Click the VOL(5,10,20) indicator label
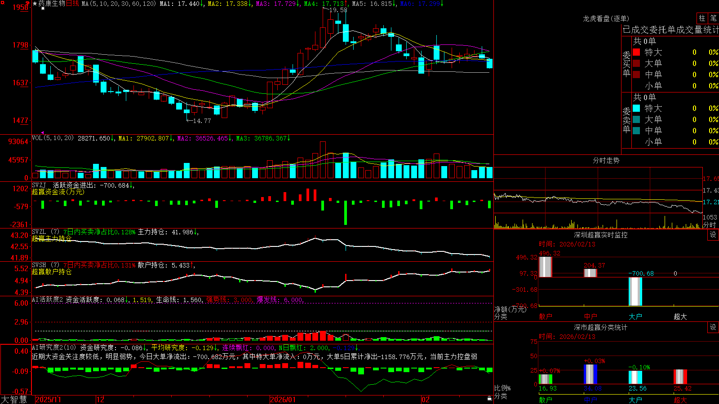 (x=53, y=138)
